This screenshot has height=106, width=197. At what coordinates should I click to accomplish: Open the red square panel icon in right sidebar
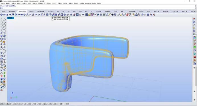click(195, 57)
